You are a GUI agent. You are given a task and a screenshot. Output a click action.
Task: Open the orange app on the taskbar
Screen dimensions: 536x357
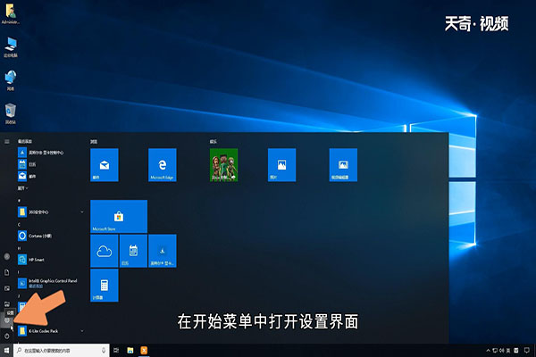144,351
